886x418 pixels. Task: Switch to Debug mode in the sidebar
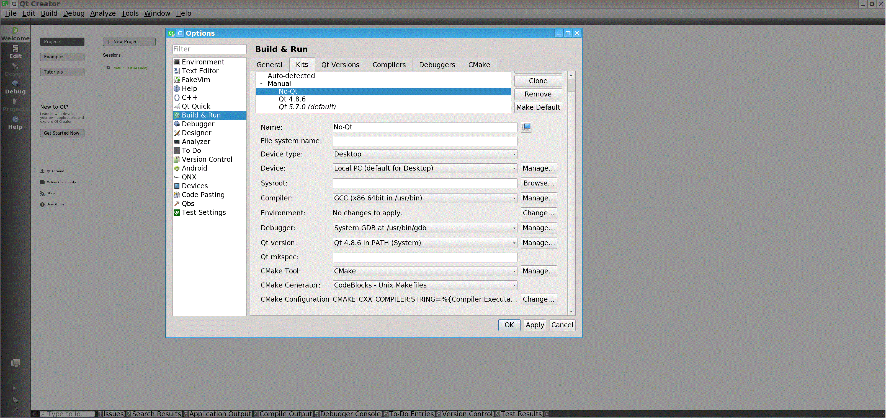(x=15, y=88)
